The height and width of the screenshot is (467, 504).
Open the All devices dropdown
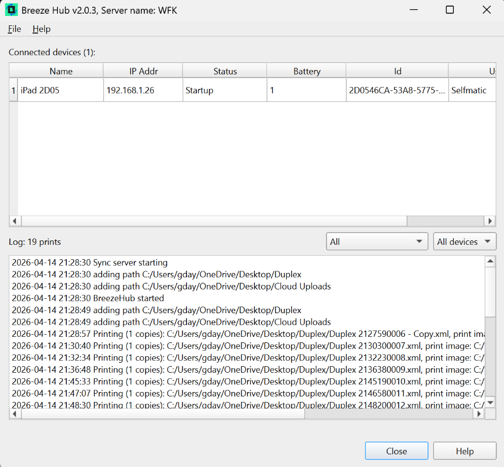[464, 241]
